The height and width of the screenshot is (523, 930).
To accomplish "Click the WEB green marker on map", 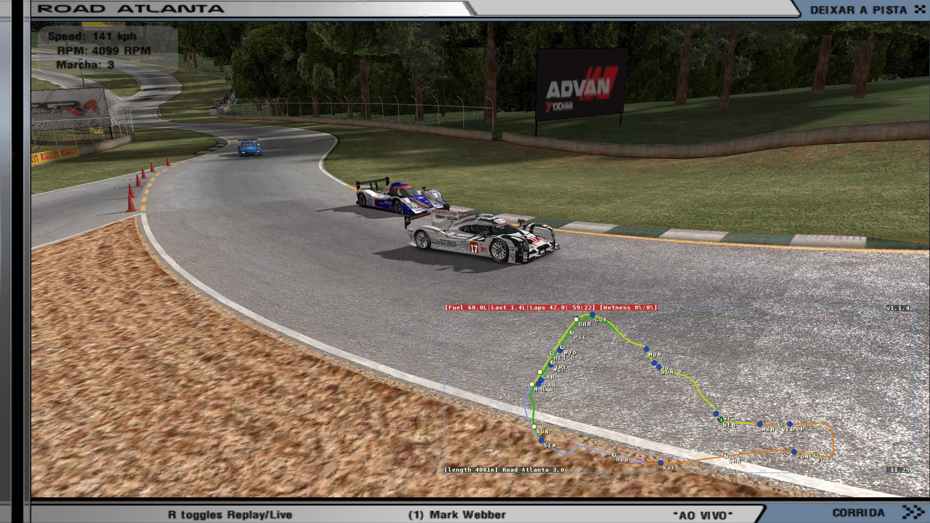I will pos(721,419).
